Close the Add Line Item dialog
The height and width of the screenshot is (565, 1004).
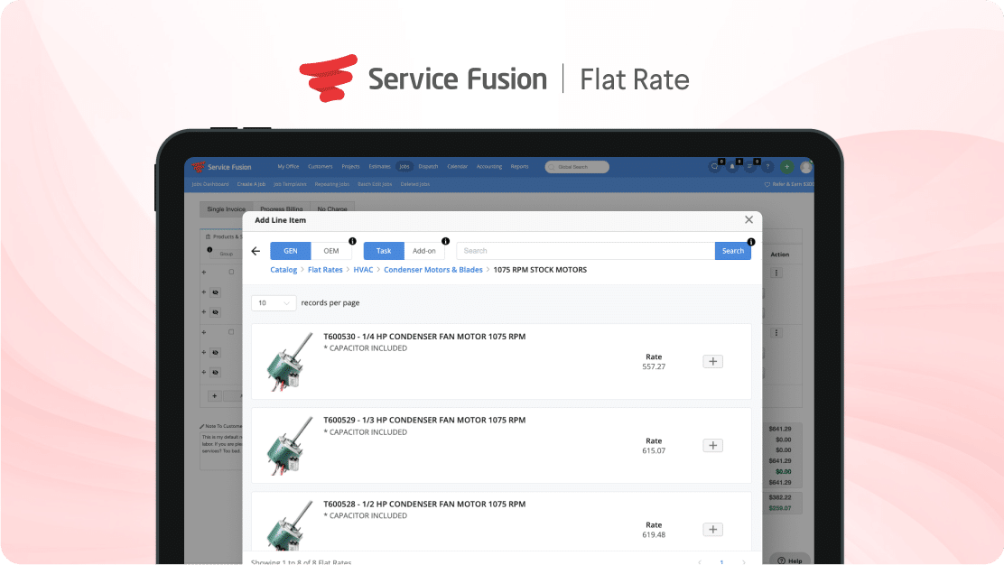click(748, 219)
